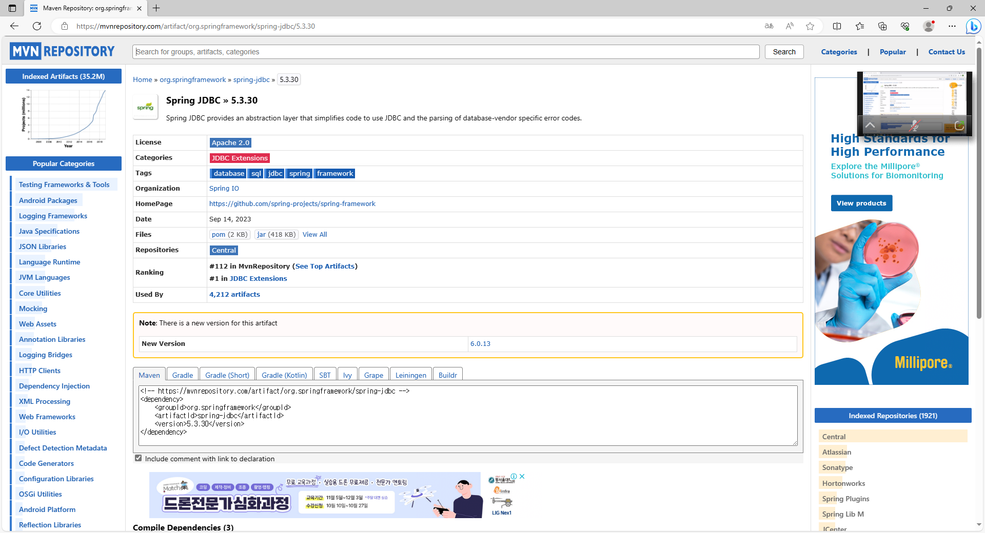Click the Central repository badge

(224, 250)
